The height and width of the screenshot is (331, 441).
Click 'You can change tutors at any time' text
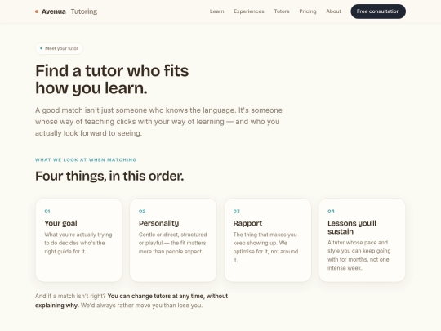(x=155, y=296)
